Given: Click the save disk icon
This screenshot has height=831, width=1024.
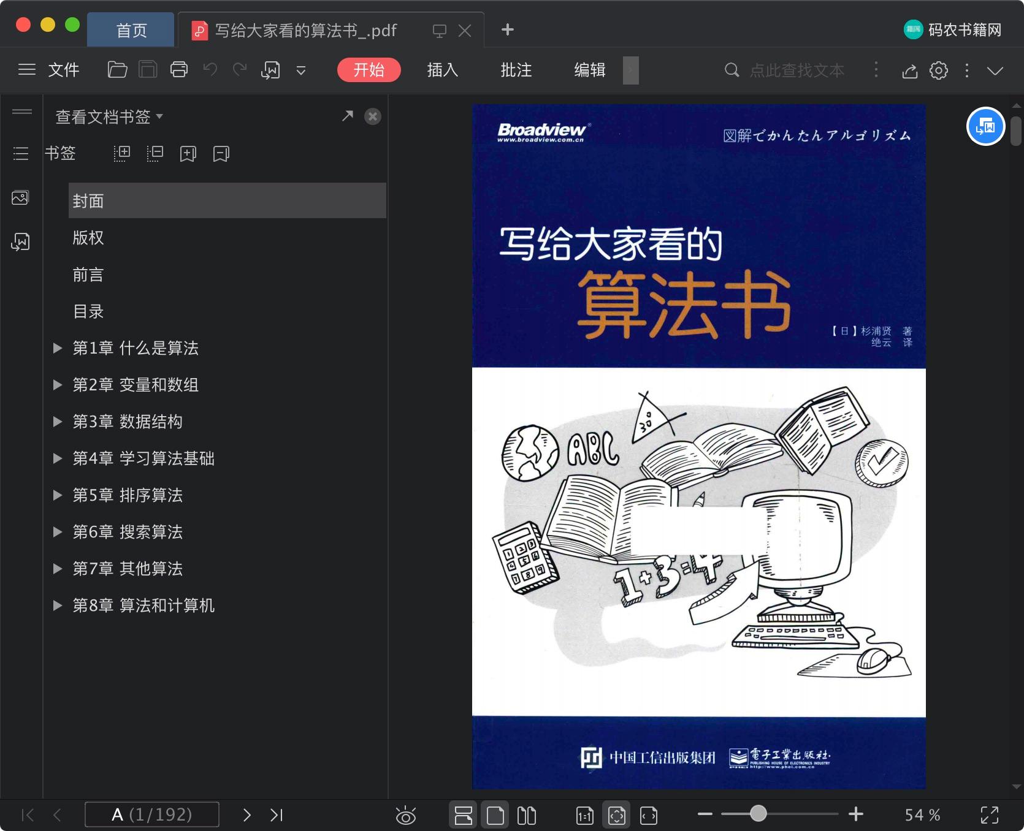Looking at the screenshot, I should click(x=148, y=70).
